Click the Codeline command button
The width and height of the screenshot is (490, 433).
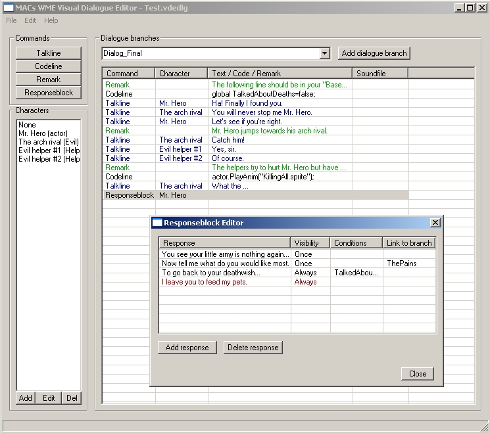[49, 66]
